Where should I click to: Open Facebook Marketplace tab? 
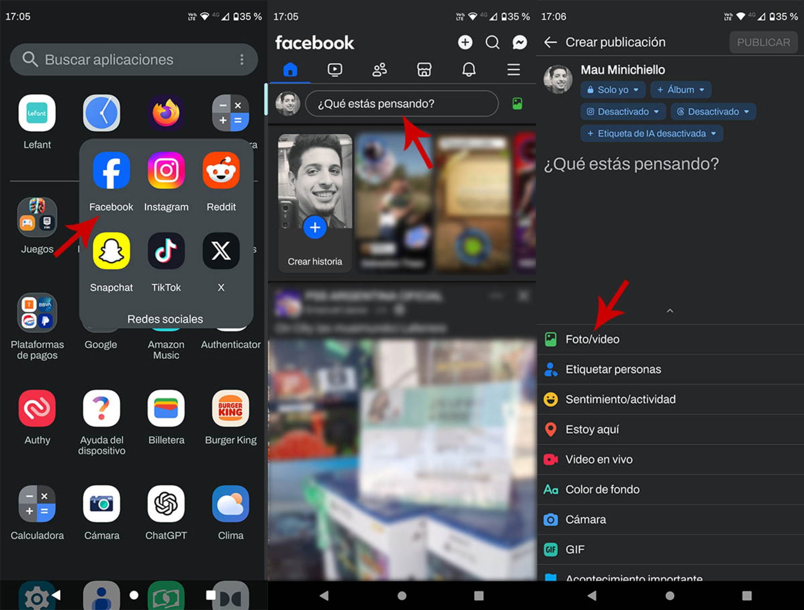[424, 69]
